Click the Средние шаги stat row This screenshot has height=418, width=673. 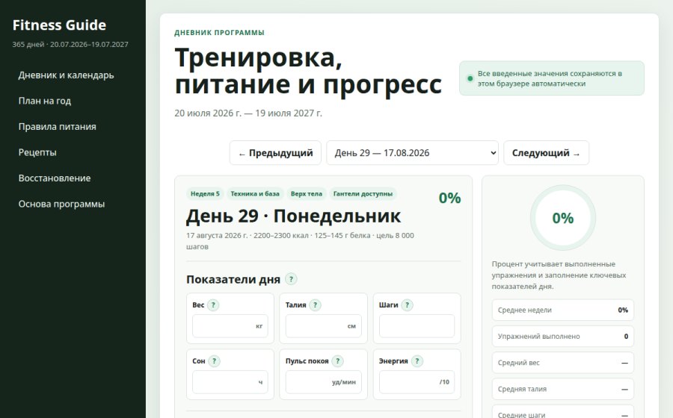click(x=562, y=412)
